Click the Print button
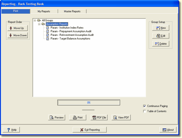The height and width of the screenshot is (138, 182). 78,117
